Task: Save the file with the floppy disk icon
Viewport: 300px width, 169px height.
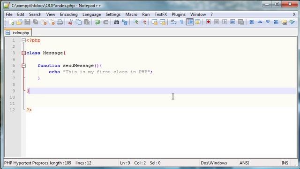Action: click(x=27, y=22)
